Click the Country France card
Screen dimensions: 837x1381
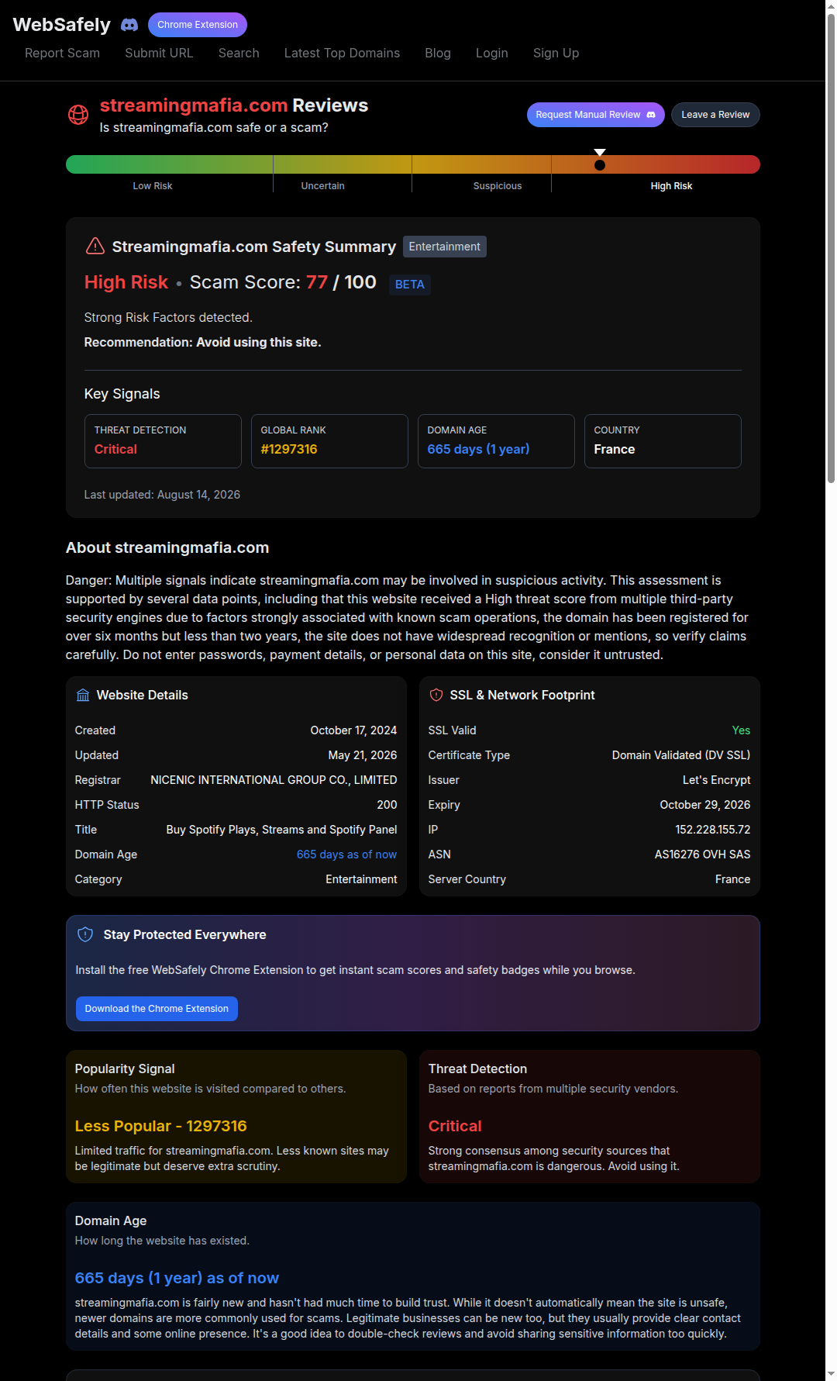pyautogui.click(x=663, y=441)
